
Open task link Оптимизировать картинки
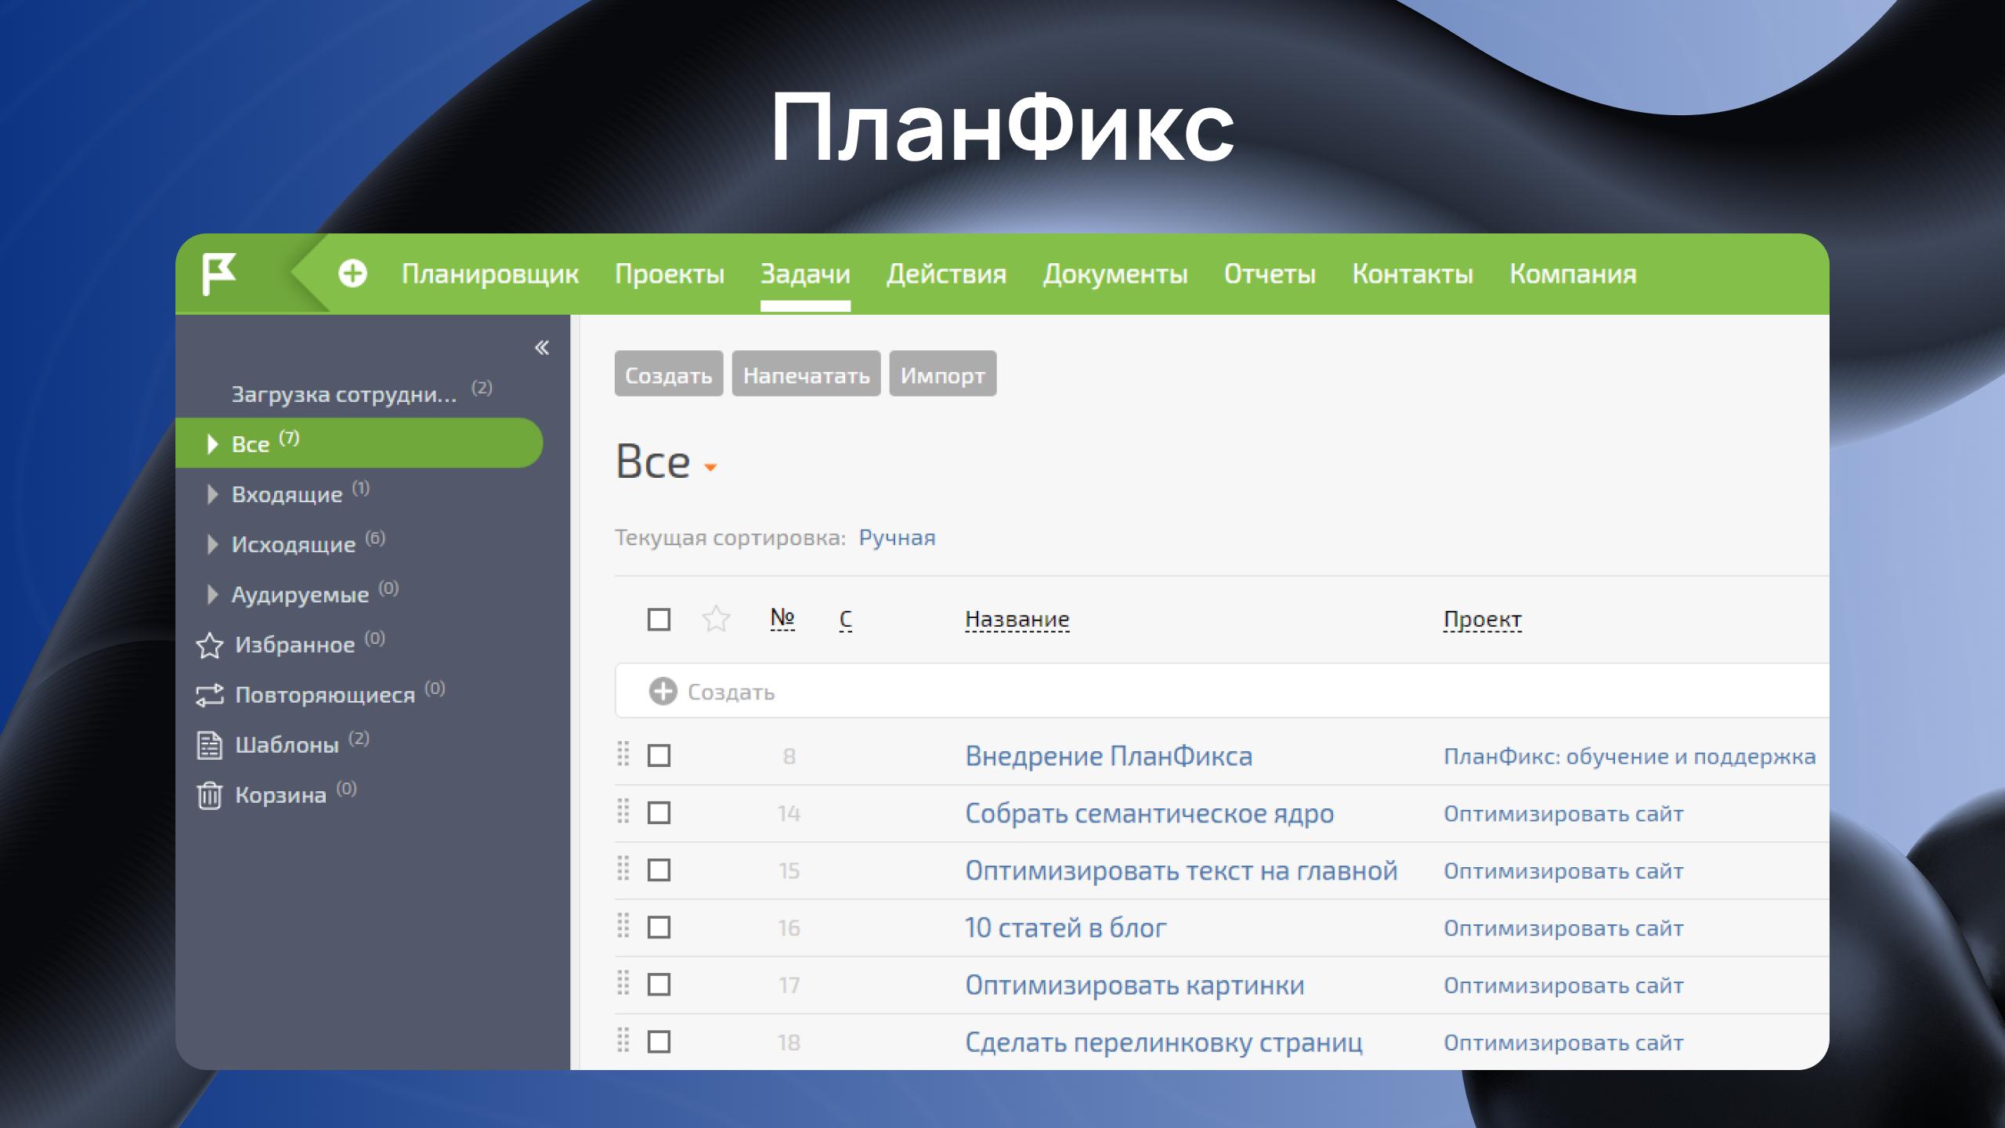[1134, 985]
